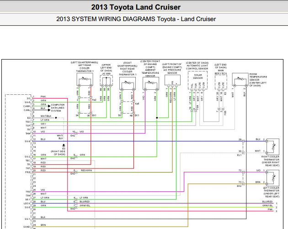The width and height of the screenshot is (288, 229).
Task: Click the '2013 Toyota Land Cruiser' heading
Action: pos(136,7)
